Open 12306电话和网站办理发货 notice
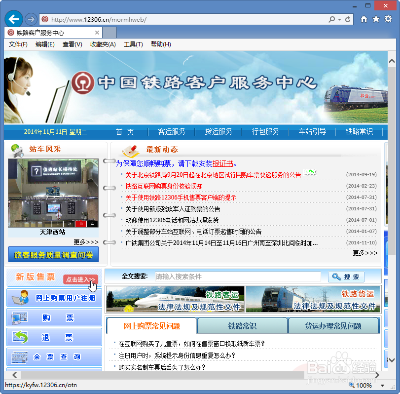The width and height of the screenshot is (400, 394). point(172,220)
